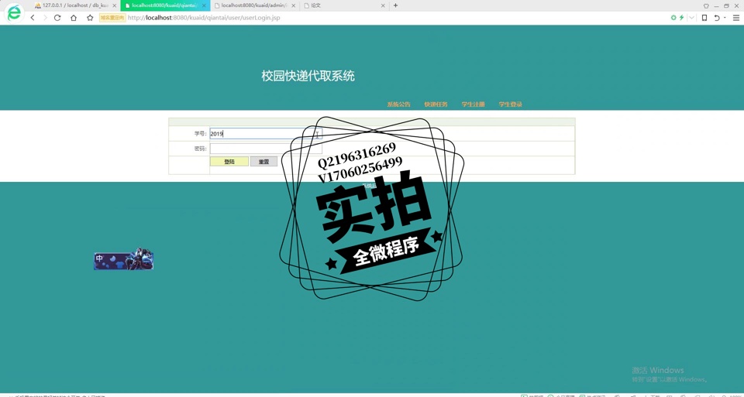Reload the page with refresh icon

point(57,18)
